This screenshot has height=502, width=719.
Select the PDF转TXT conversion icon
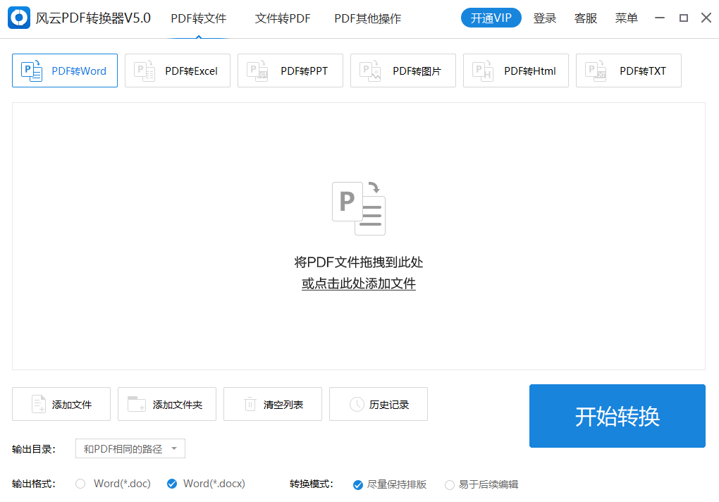(x=596, y=71)
